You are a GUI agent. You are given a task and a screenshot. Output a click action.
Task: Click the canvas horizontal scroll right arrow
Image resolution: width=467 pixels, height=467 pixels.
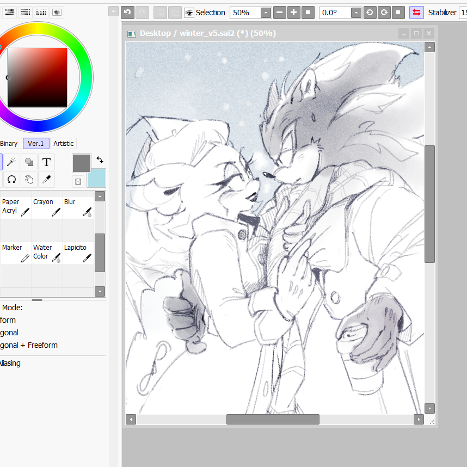(x=419, y=419)
